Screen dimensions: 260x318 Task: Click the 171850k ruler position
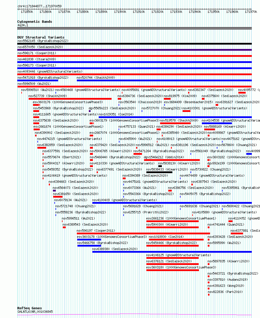pos(27,12)
